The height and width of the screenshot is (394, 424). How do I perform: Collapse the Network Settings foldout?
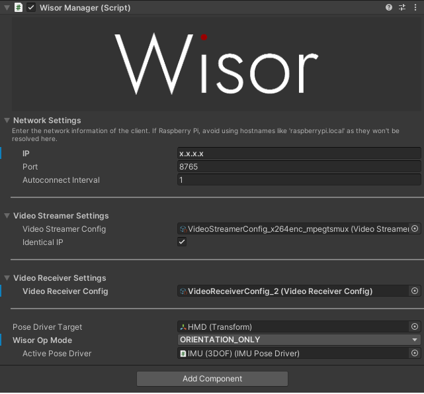(7, 121)
